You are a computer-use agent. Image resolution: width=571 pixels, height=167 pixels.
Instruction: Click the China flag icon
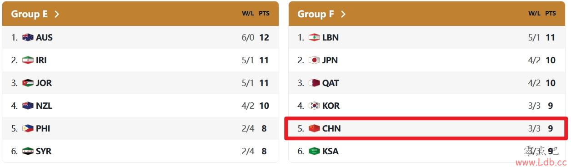pyautogui.click(x=314, y=128)
